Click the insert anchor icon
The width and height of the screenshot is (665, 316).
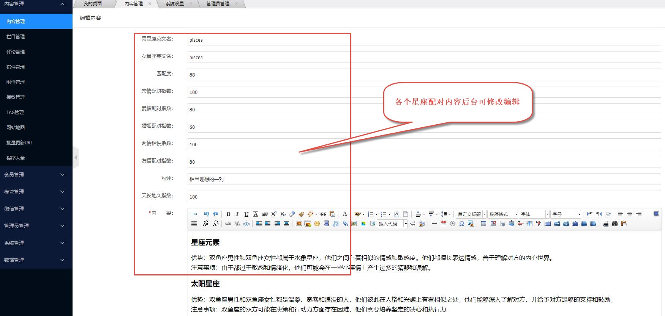(x=246, y=224)
